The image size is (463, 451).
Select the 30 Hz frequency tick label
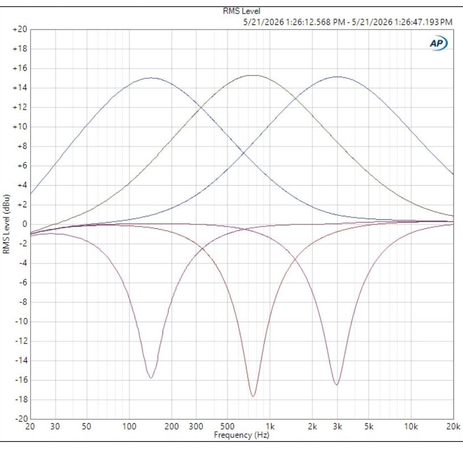click(55, 427)
